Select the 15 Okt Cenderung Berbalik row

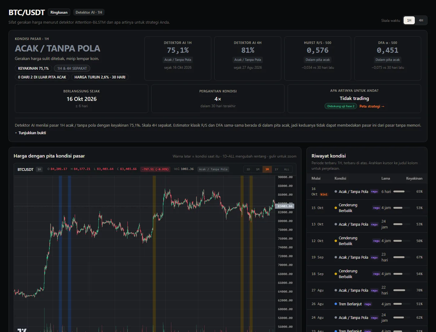[x=367, y=208]
